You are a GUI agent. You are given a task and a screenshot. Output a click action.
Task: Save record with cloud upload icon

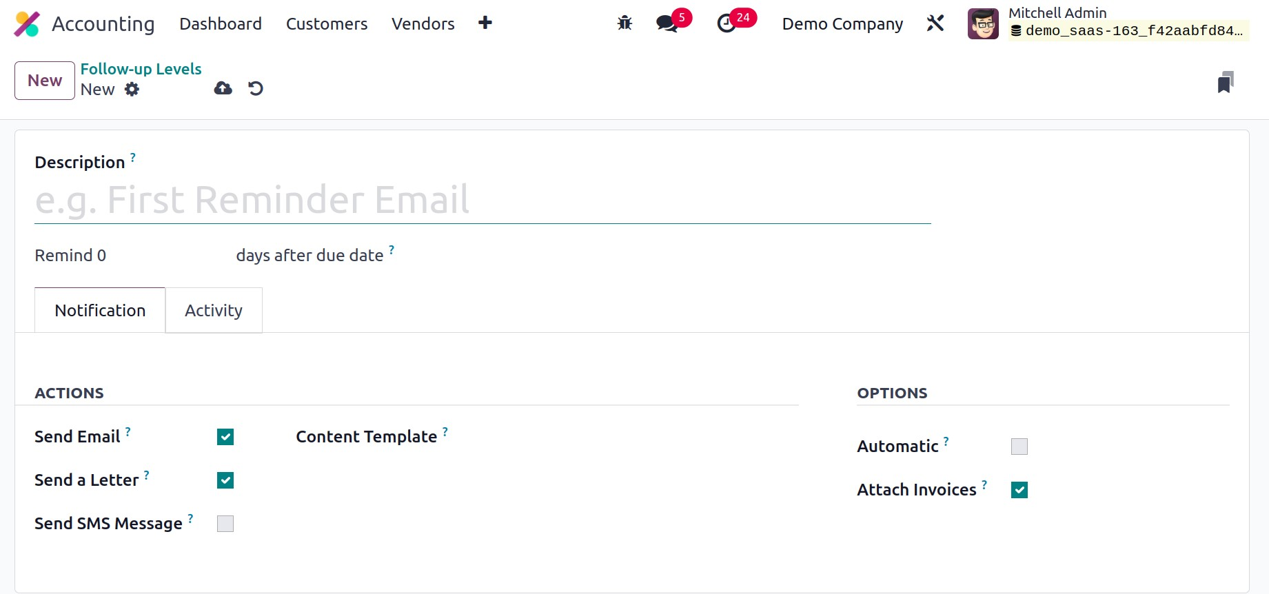point(223,88)
